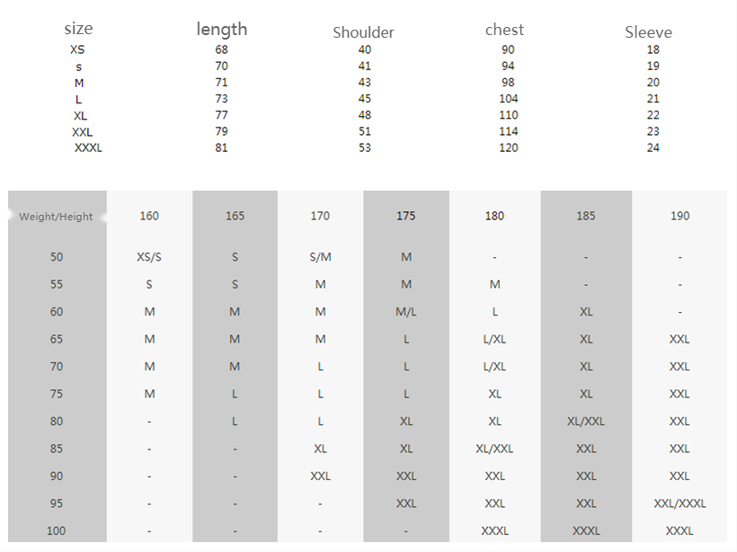
Task: Select the Weight/Height header cell
Action: 56,217
